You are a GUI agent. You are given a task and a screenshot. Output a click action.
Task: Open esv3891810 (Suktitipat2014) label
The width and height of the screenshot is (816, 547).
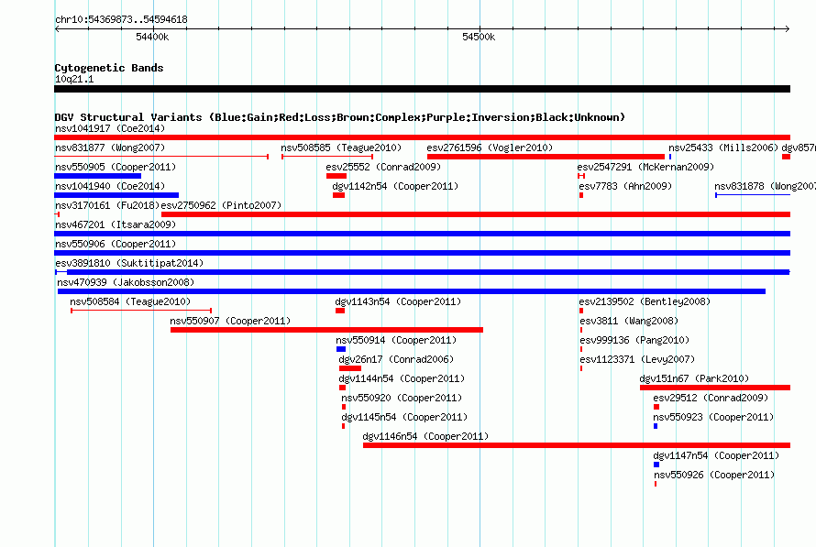pos(129,263)
